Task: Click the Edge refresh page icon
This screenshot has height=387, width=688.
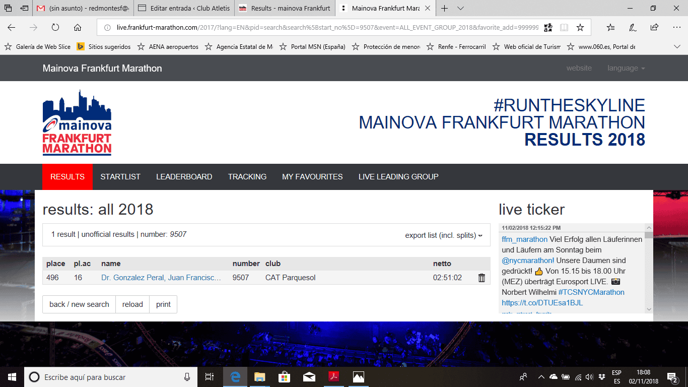Action: click(x=55, y=28)
